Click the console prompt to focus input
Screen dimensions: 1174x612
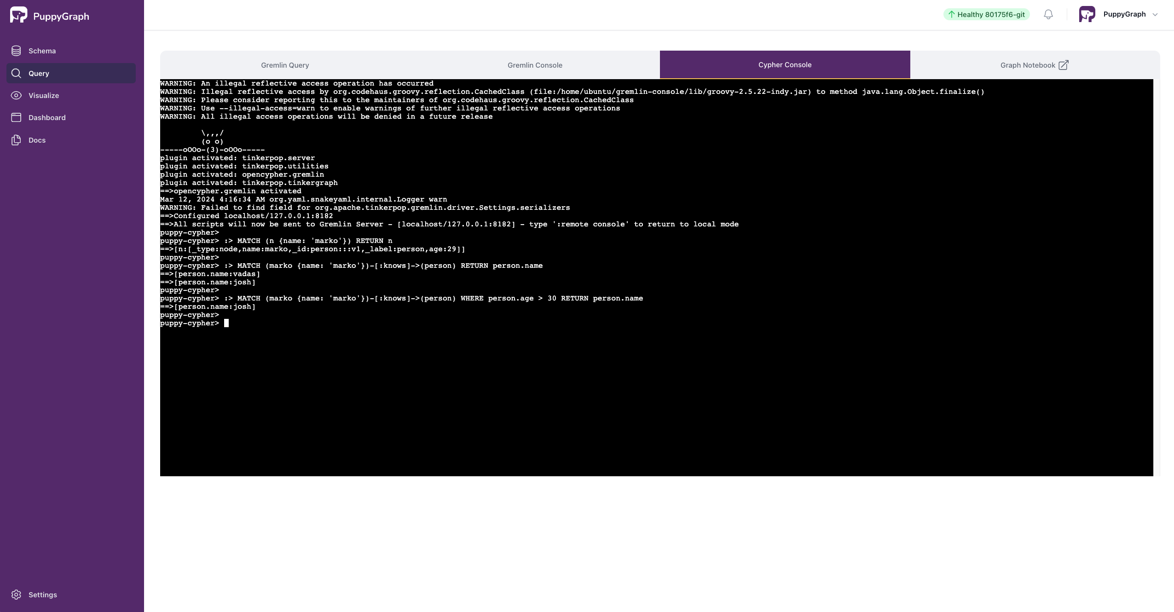(226, 323)
